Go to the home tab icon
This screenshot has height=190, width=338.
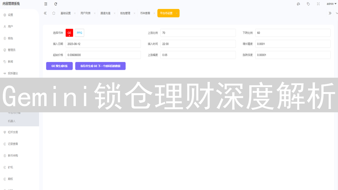[54, 13]
